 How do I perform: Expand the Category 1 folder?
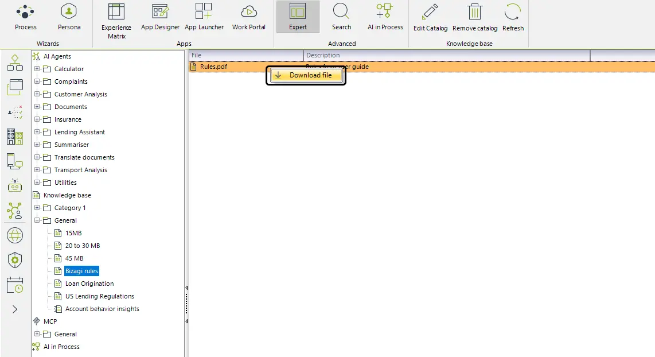pyautogui.click(x=37, y=207)
